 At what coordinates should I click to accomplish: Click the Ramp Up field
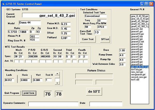point(122,60)
